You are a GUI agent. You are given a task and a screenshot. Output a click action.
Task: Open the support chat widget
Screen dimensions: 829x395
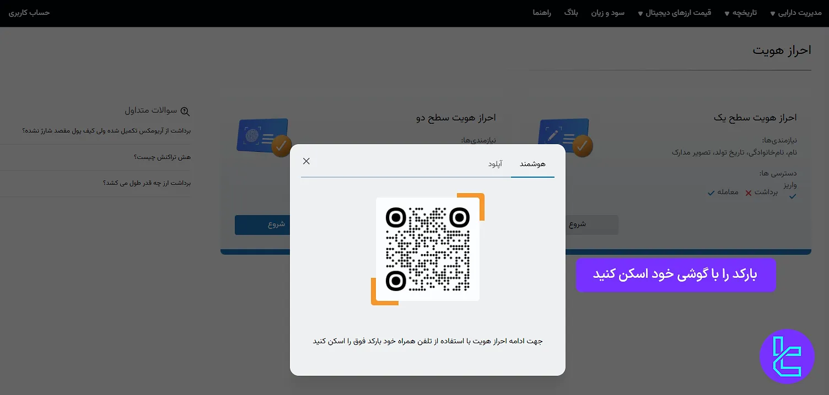(787, 356)
